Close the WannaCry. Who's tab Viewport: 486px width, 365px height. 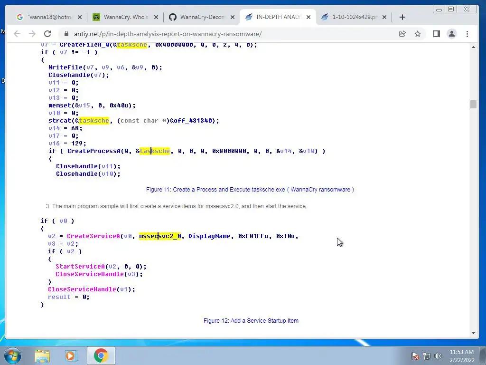[x=156, y=17]
